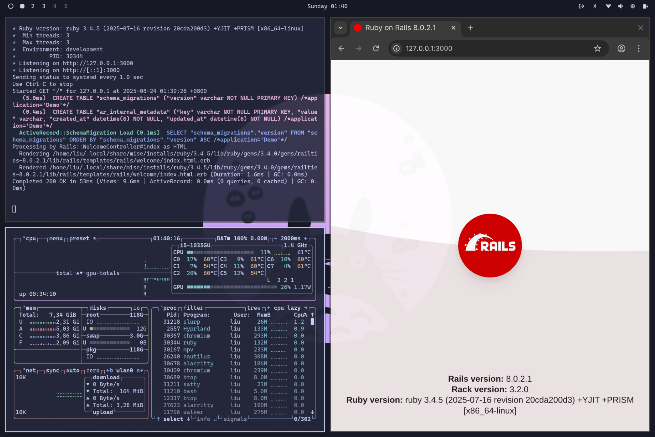Bookmark this tab with the star icon
The width and height of the screenshot is (655, 437).
point(597,48)
